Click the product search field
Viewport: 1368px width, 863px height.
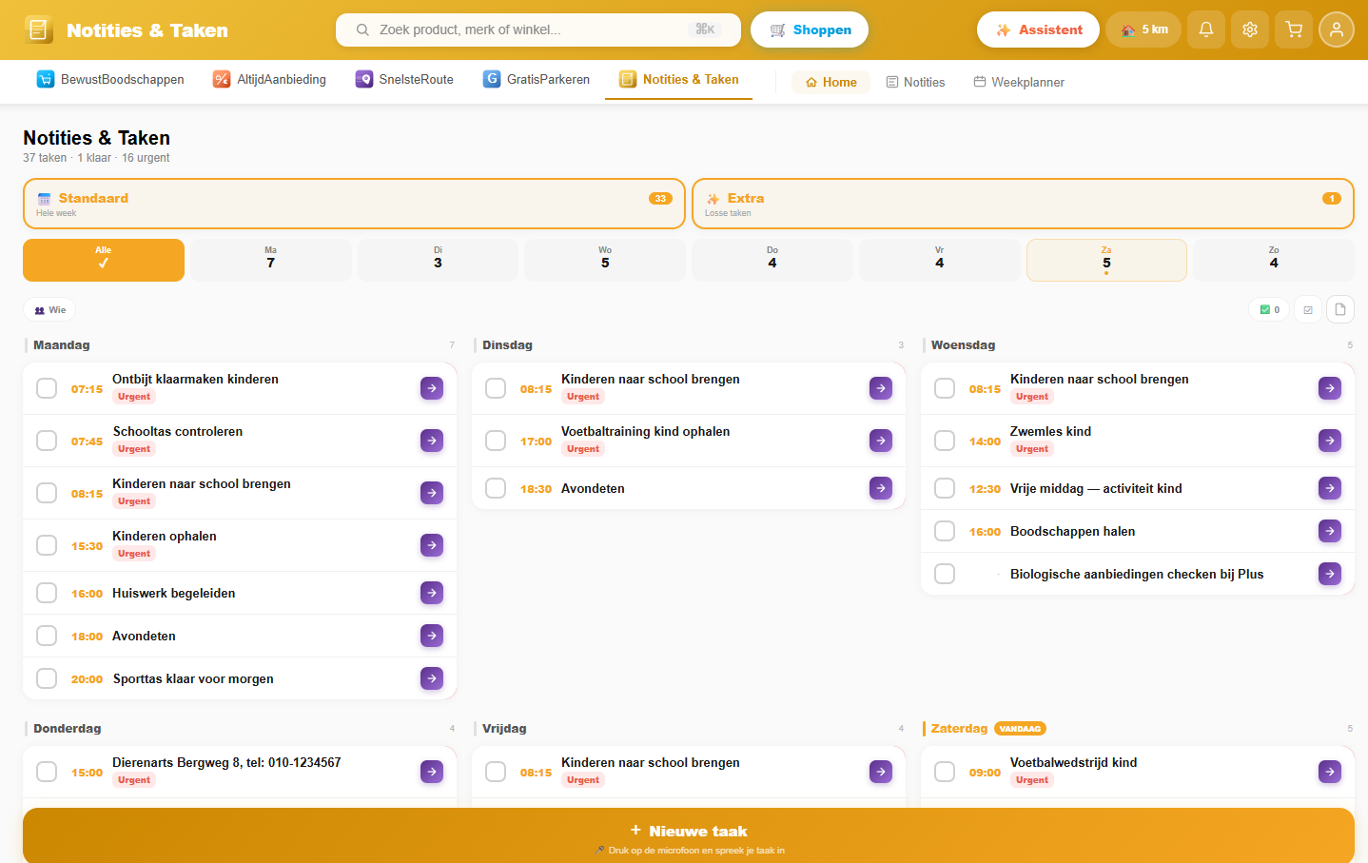tap(528, 29)
